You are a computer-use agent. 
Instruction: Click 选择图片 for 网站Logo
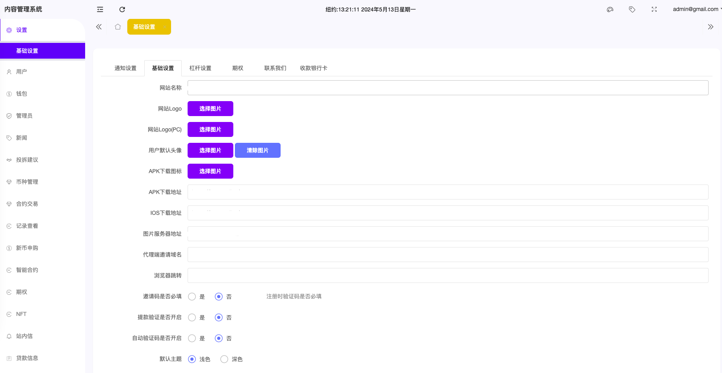point(210,109)
